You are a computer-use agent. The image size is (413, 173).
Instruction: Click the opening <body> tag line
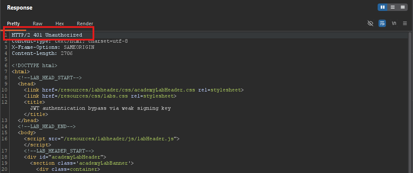27,132
